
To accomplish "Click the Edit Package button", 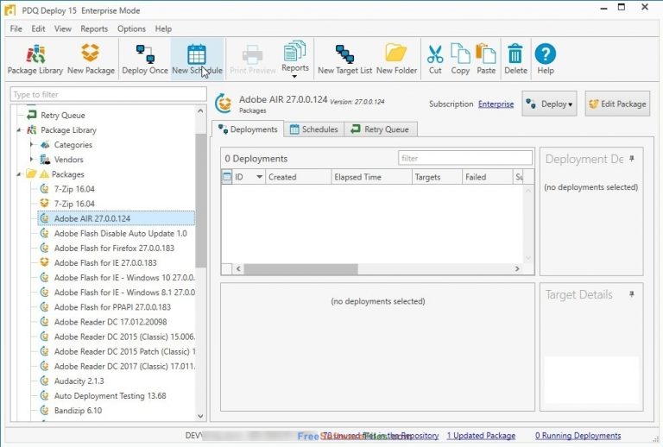I will click(x=617, y=104).
